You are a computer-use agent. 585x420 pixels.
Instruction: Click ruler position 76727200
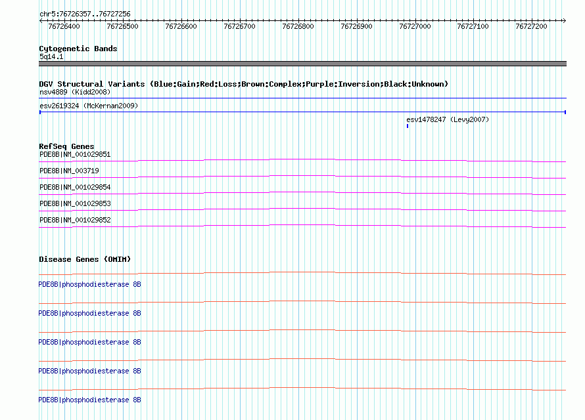coord(531,26)
